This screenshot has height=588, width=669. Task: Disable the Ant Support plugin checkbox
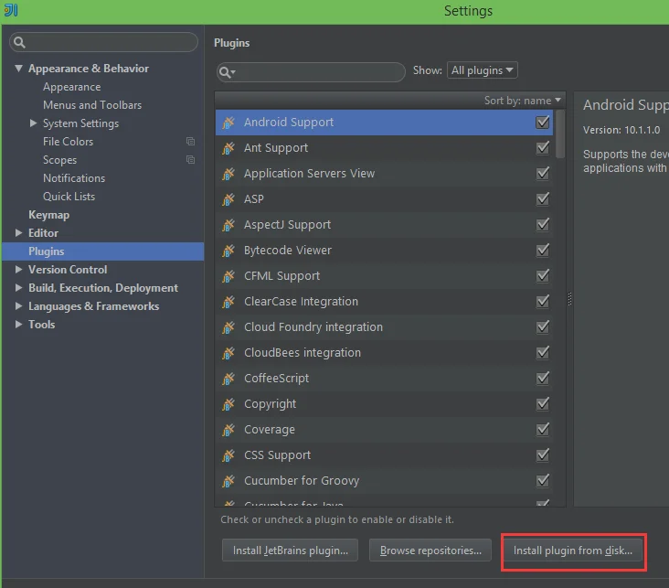543,148
